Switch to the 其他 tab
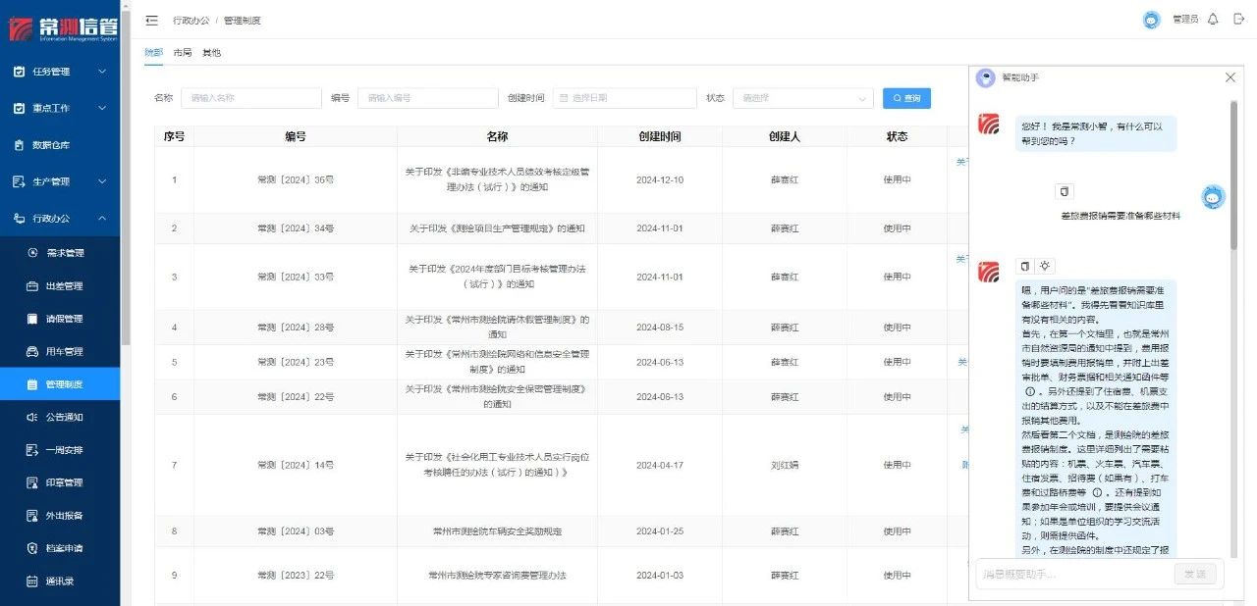The height and width of the screenshot is (606, 1257). (x=211, y=52)
